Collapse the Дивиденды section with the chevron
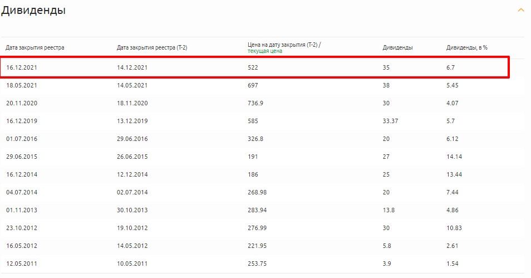The image size is (531, 278). coord(520,10)
